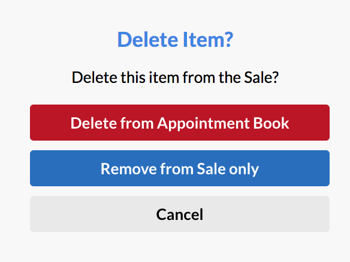This screenshot has height=262, width=350.
Task: Click the Delete Item? heading
Action: [x=175, y=40]
